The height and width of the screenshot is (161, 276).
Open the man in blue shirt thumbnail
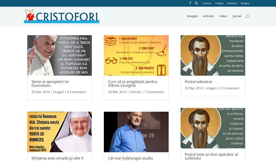coord(136,132)
